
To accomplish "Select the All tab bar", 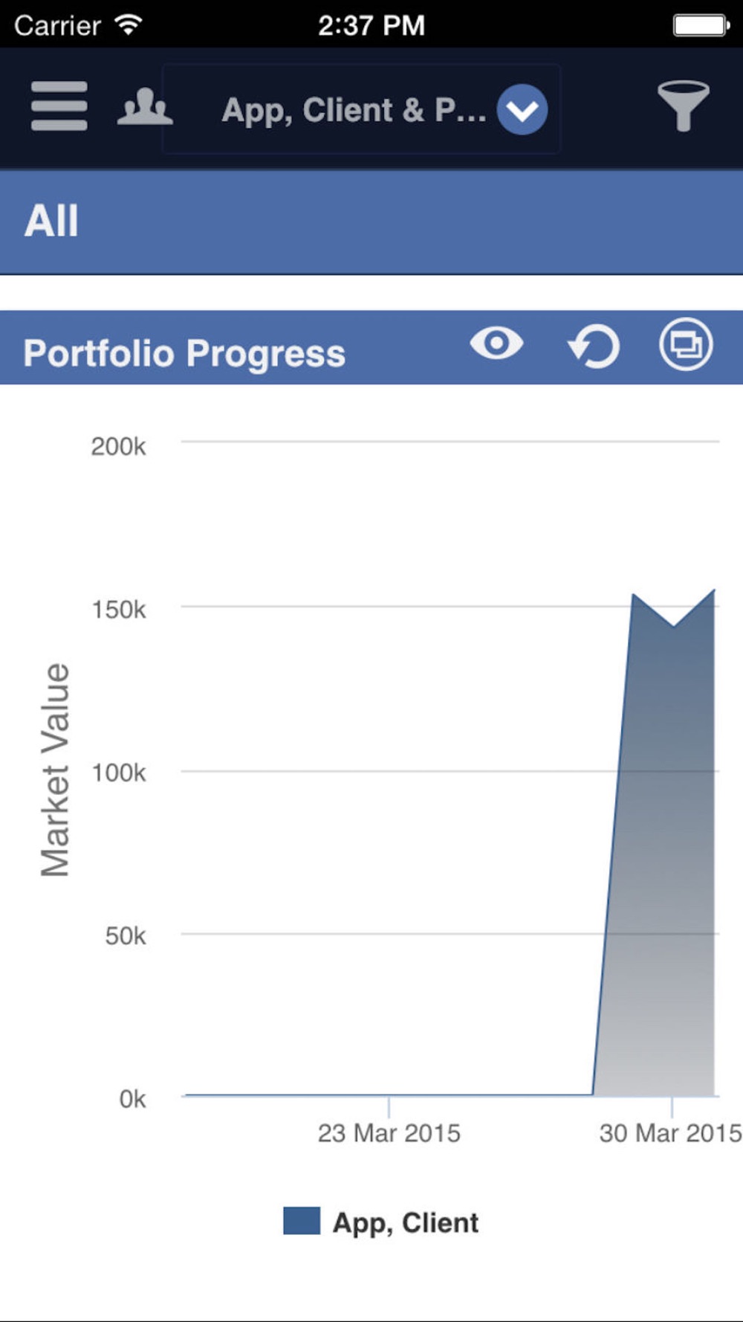I will [371, 222].
